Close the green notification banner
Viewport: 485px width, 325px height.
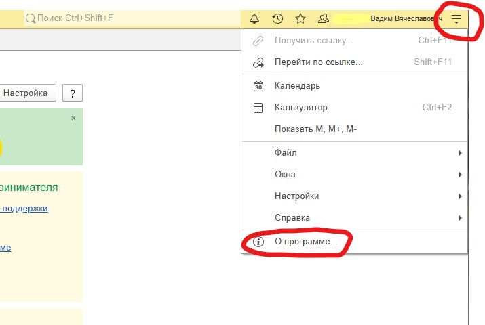[73, 118]
